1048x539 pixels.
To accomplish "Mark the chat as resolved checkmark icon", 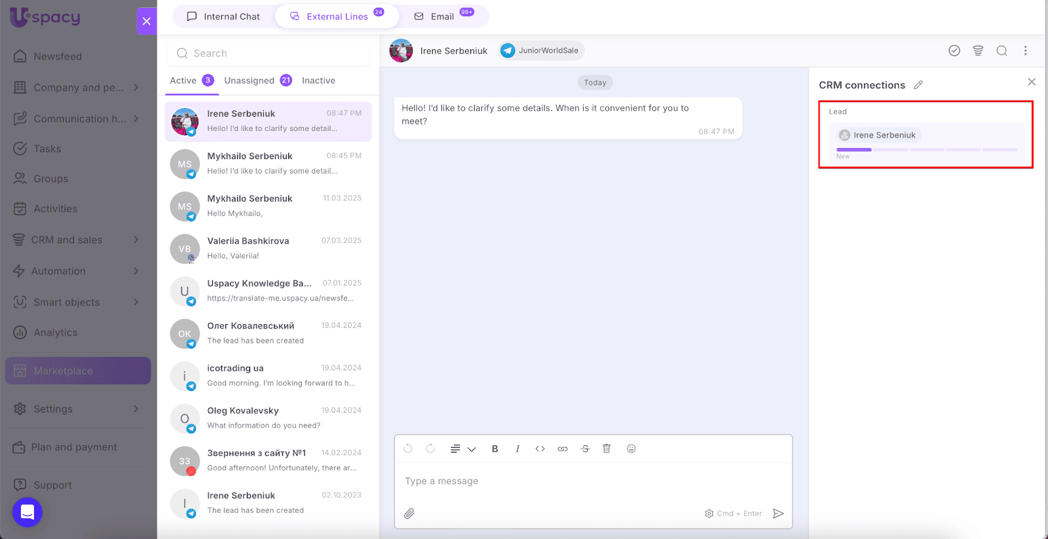I will (954, 50).
